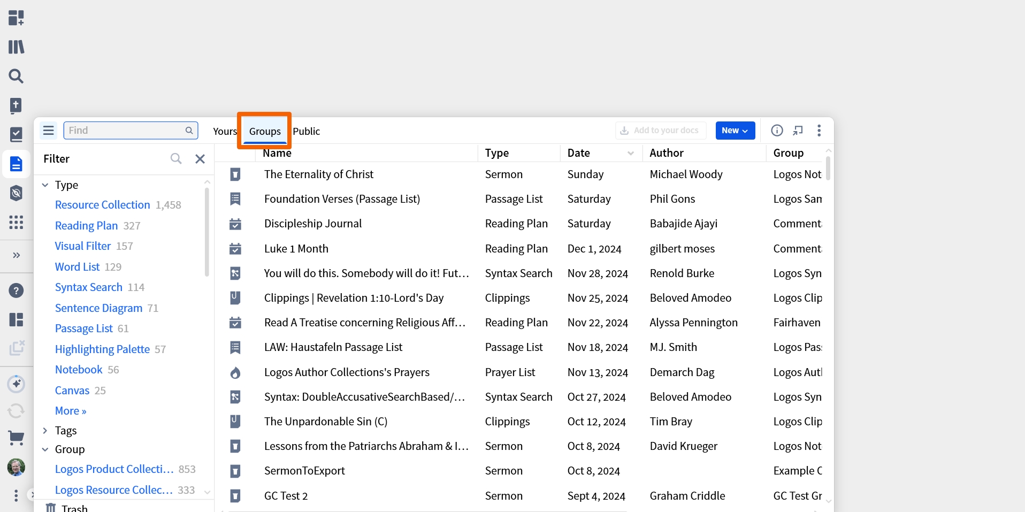The image size is (1025, 512).
Task: Open the Help question mark icon
Action: 16,291
